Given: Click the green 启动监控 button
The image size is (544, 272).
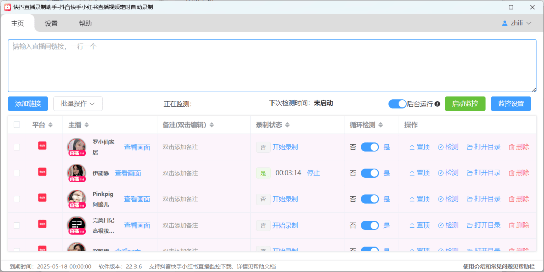Looking at the screenshot, I should (465, 104).
